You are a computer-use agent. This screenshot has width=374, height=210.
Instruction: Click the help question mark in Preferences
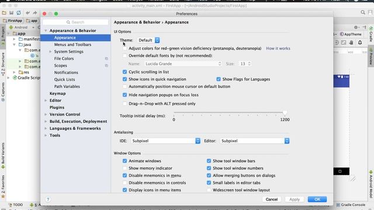[x=48, y=199]
